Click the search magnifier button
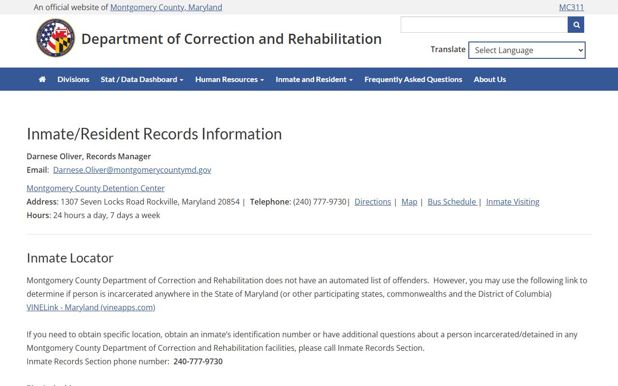This screenshot has height=386, width=618. point(576,25)
